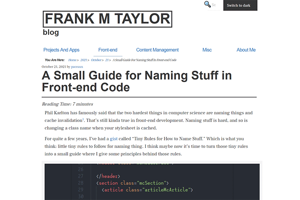Click the article title heading
This screenshot has width=300, height=200.
[136, 81]
